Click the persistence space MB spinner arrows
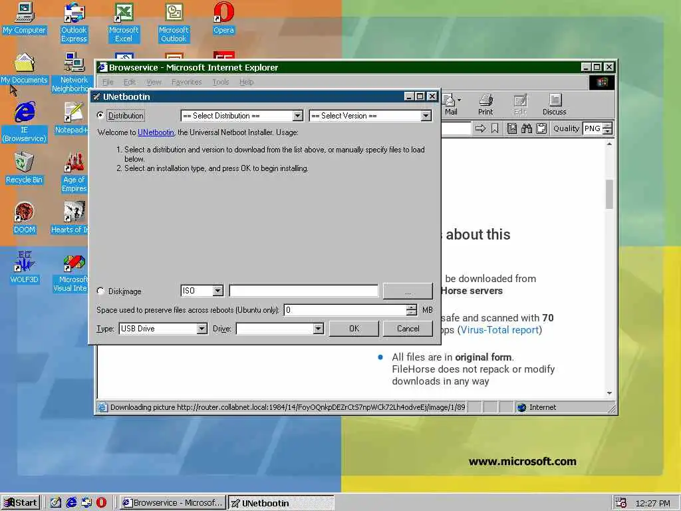Screen dimensions: 681x511 point(411,310)
